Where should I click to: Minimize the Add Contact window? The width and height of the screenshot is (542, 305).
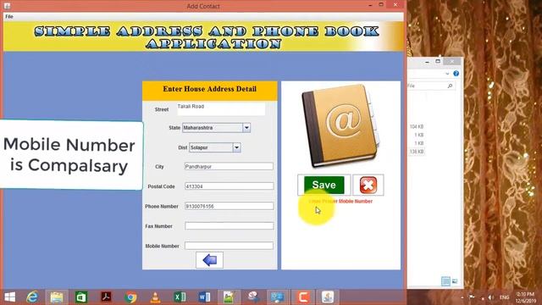[370, 5]
